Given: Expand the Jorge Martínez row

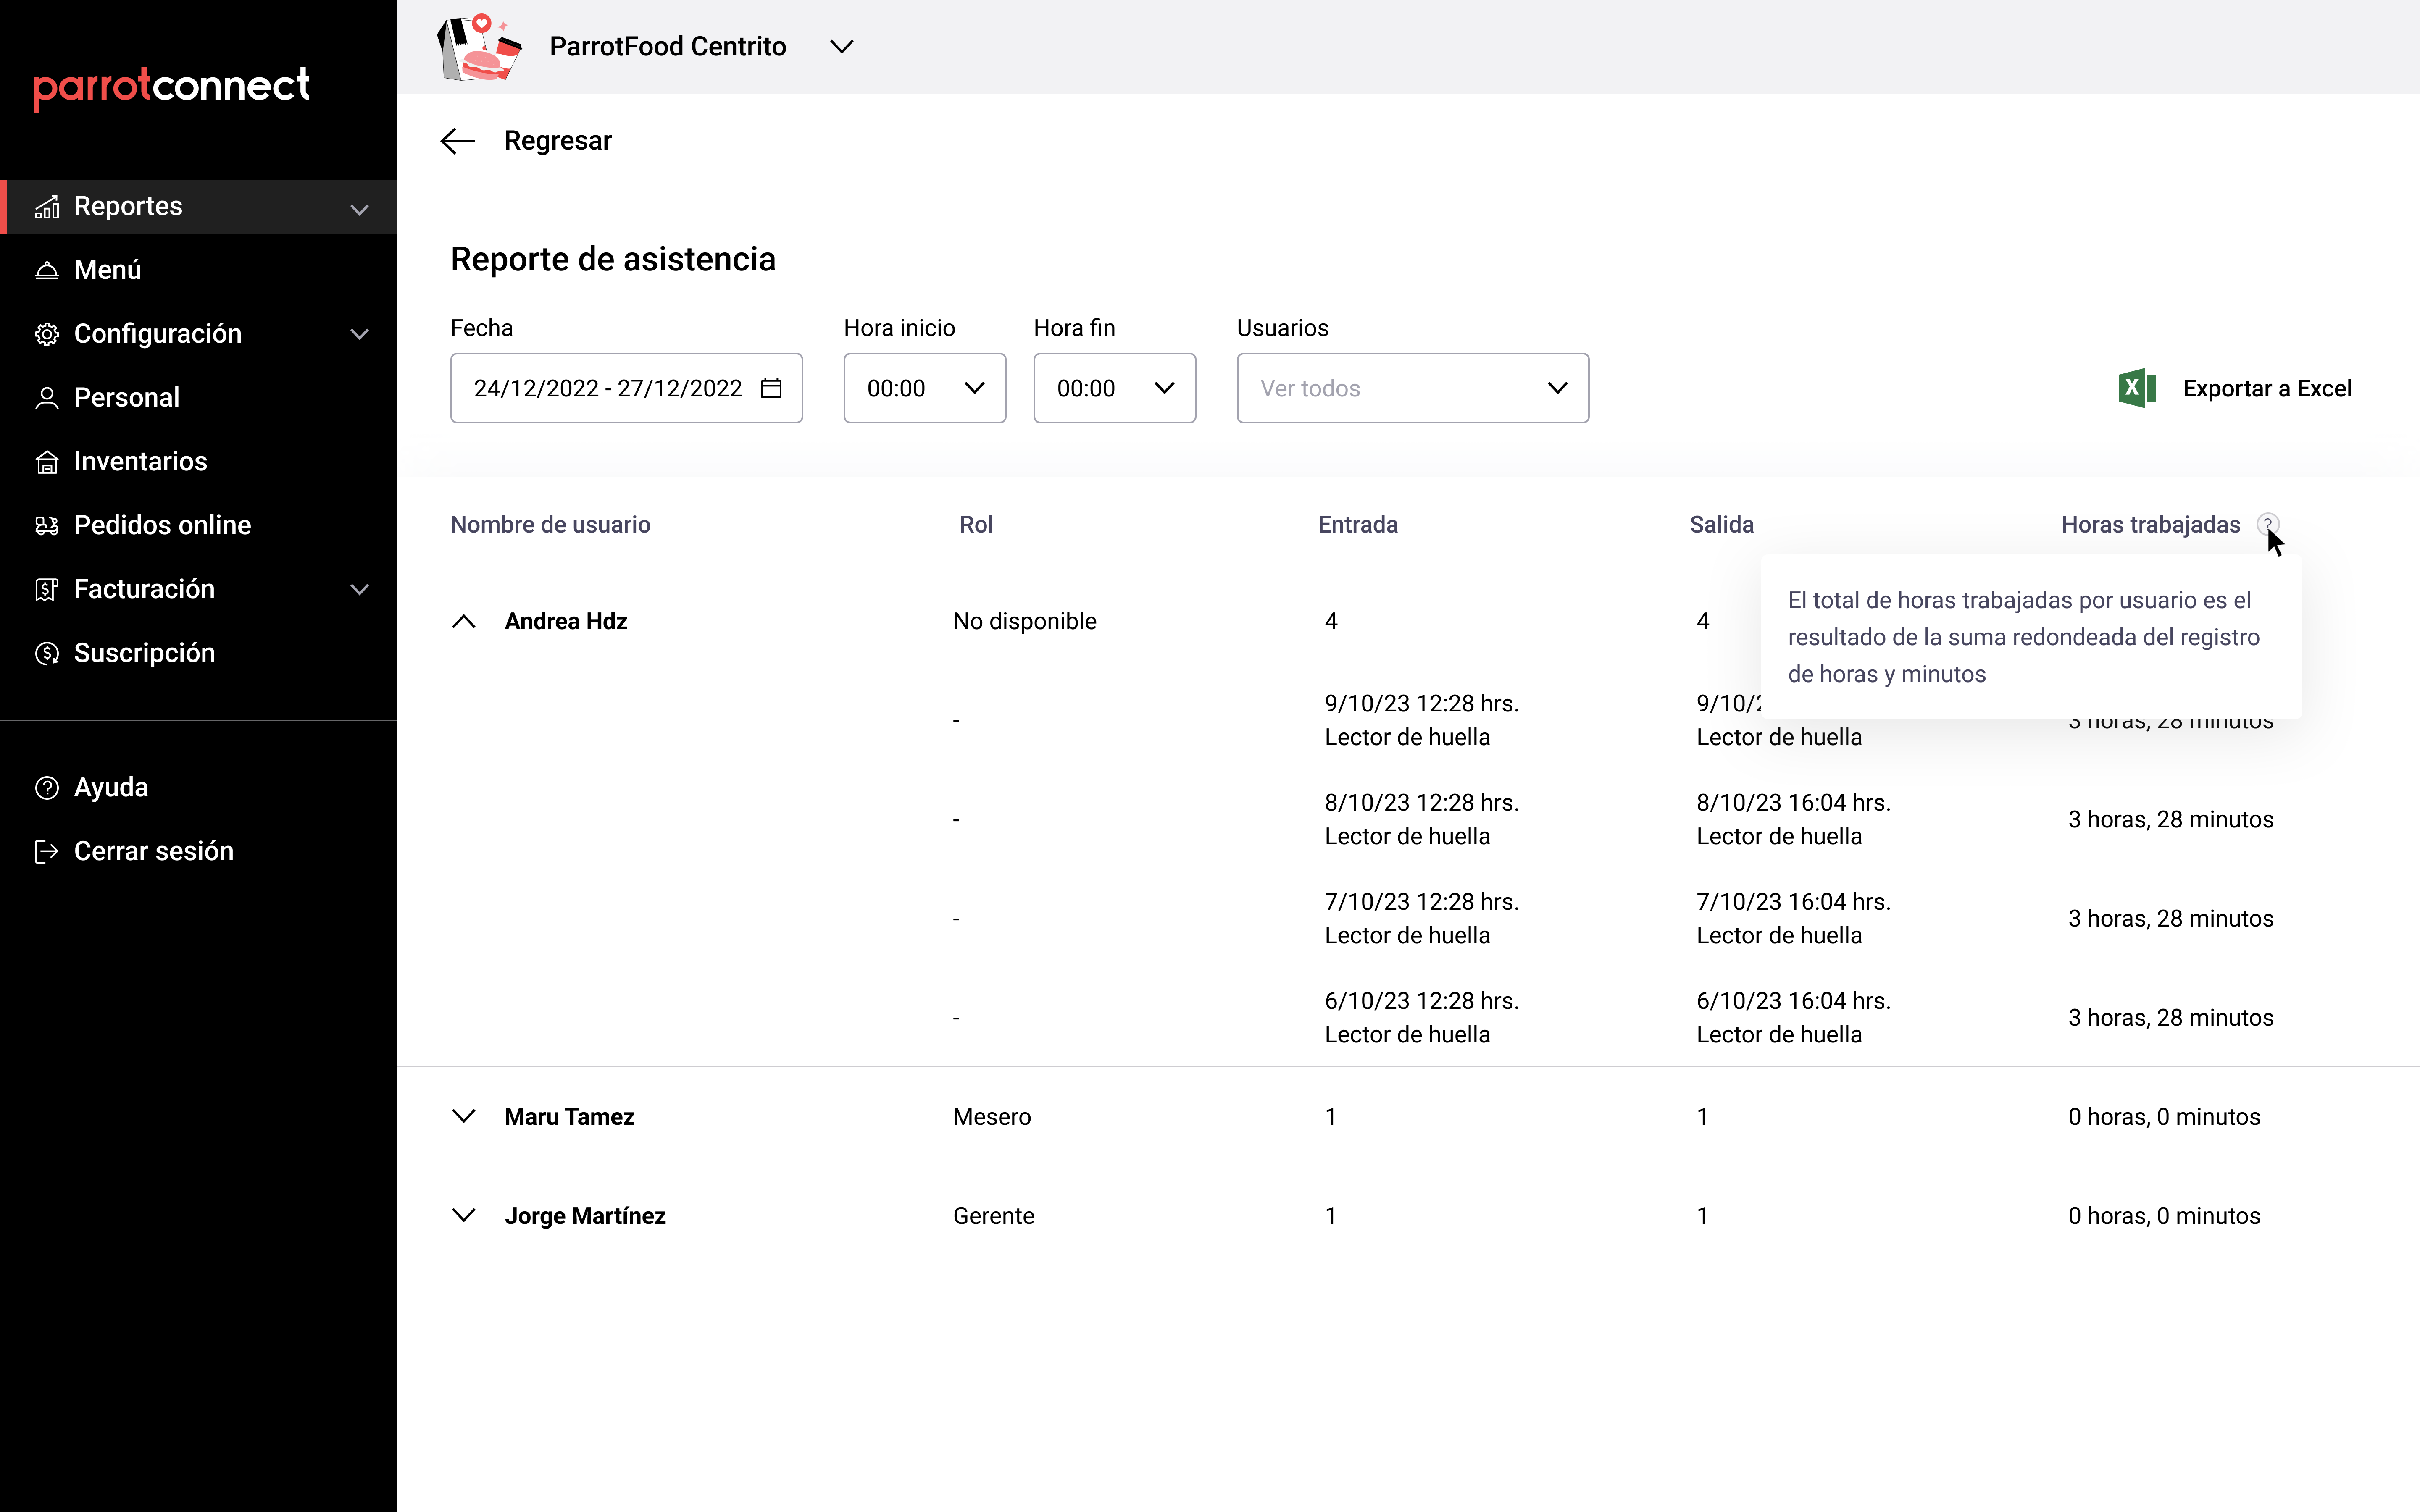Looking at the screenshot, I should (x=464, y=1215).
